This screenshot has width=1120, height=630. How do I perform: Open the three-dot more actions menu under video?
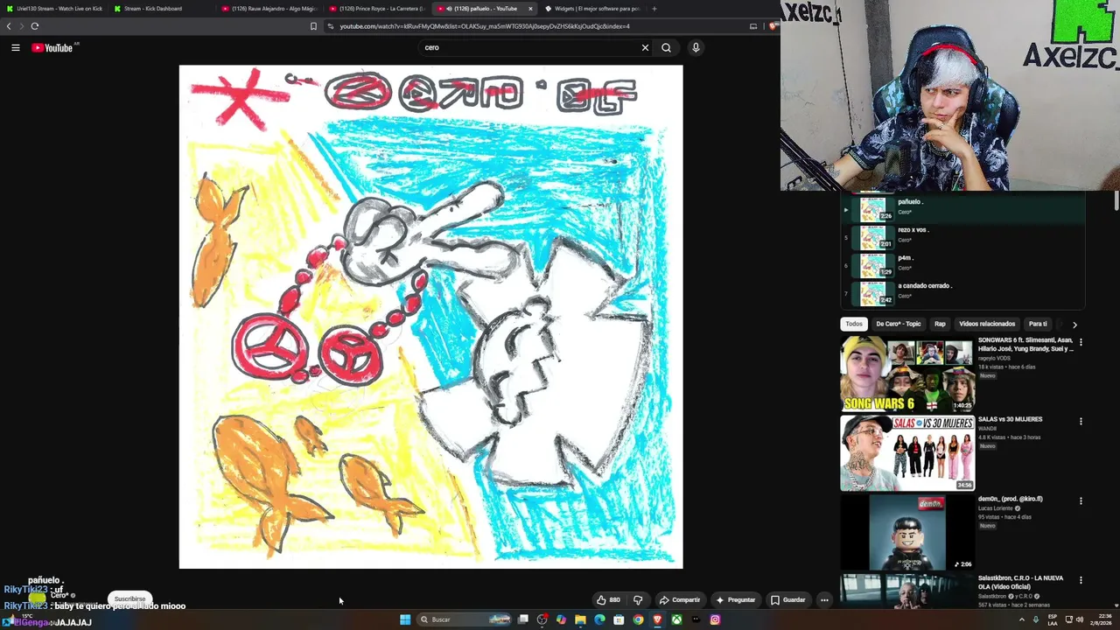[x=824, y=600]
